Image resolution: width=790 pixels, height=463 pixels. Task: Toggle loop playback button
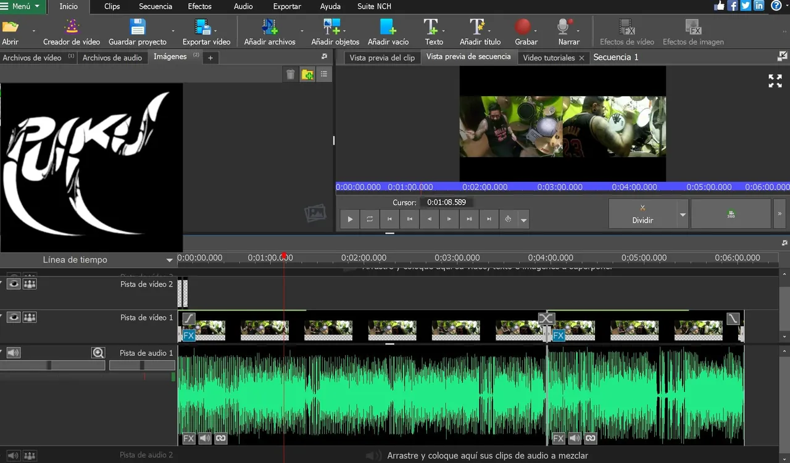[370, 219]
